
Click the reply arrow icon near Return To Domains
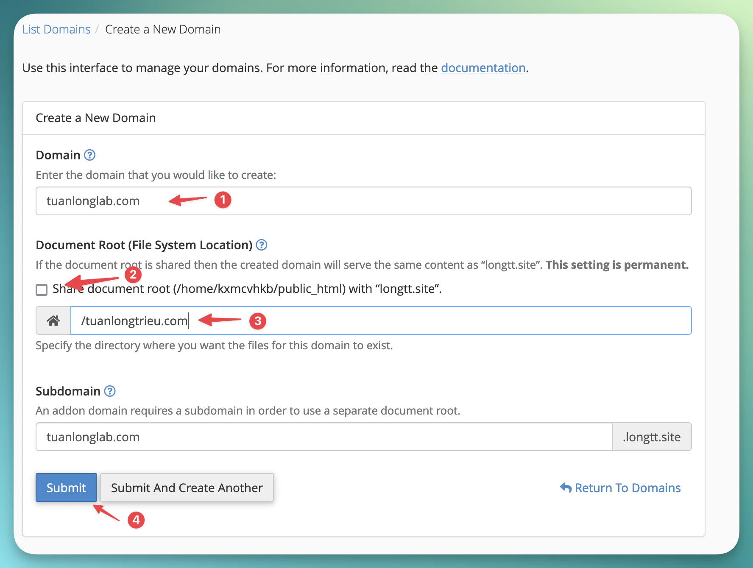566,488
